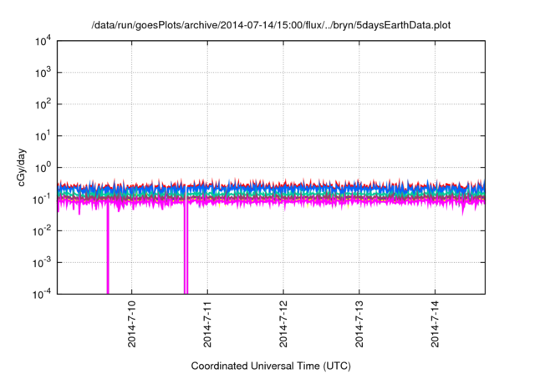The height and width of the screenshot is (374, 535).
Task: Click the 10^-4 y-axis tick label
Action: click(43, 294)
